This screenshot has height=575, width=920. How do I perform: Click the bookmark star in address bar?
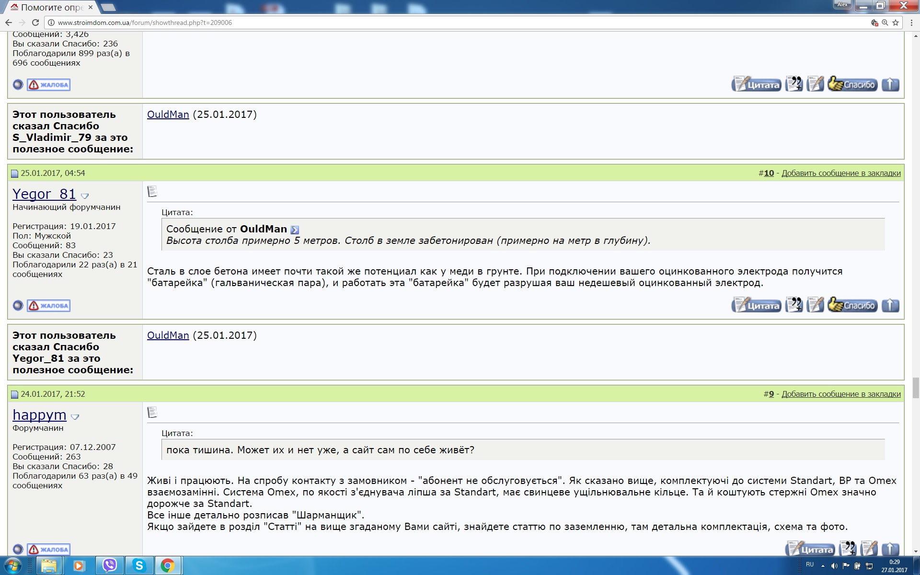(896, 23)
